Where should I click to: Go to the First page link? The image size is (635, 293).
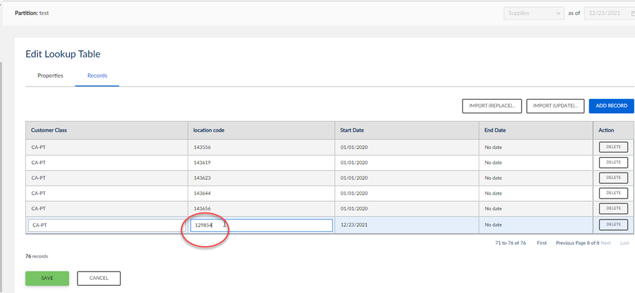tap(541, 242)
